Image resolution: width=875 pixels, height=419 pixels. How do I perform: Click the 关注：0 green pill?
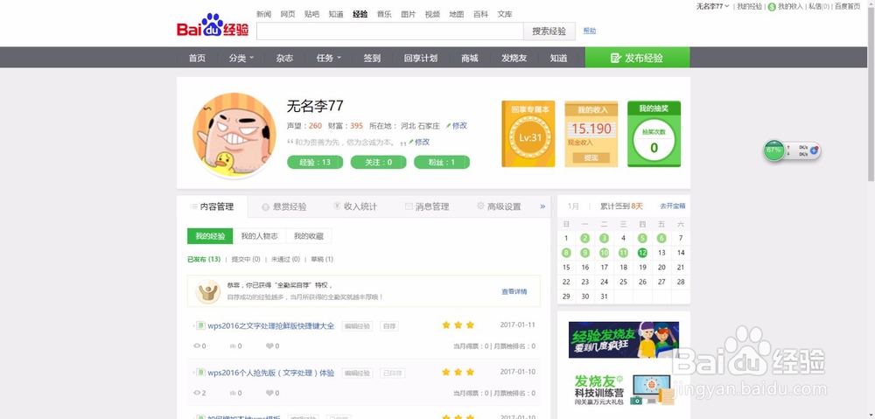pyautogui.click(x=378, y=163)
